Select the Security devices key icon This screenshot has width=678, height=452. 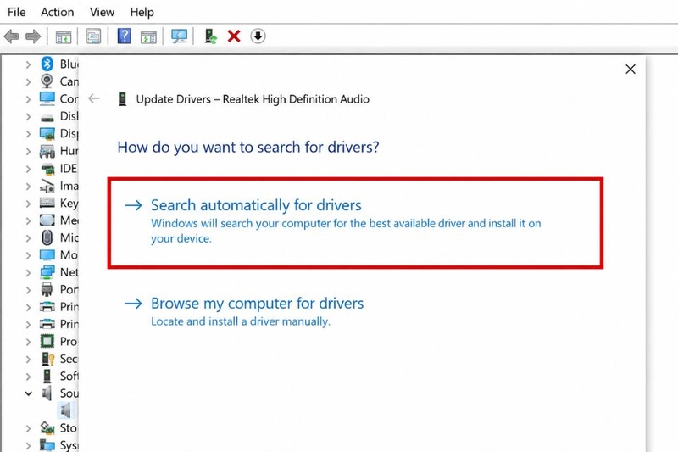(x=48, y=359)
